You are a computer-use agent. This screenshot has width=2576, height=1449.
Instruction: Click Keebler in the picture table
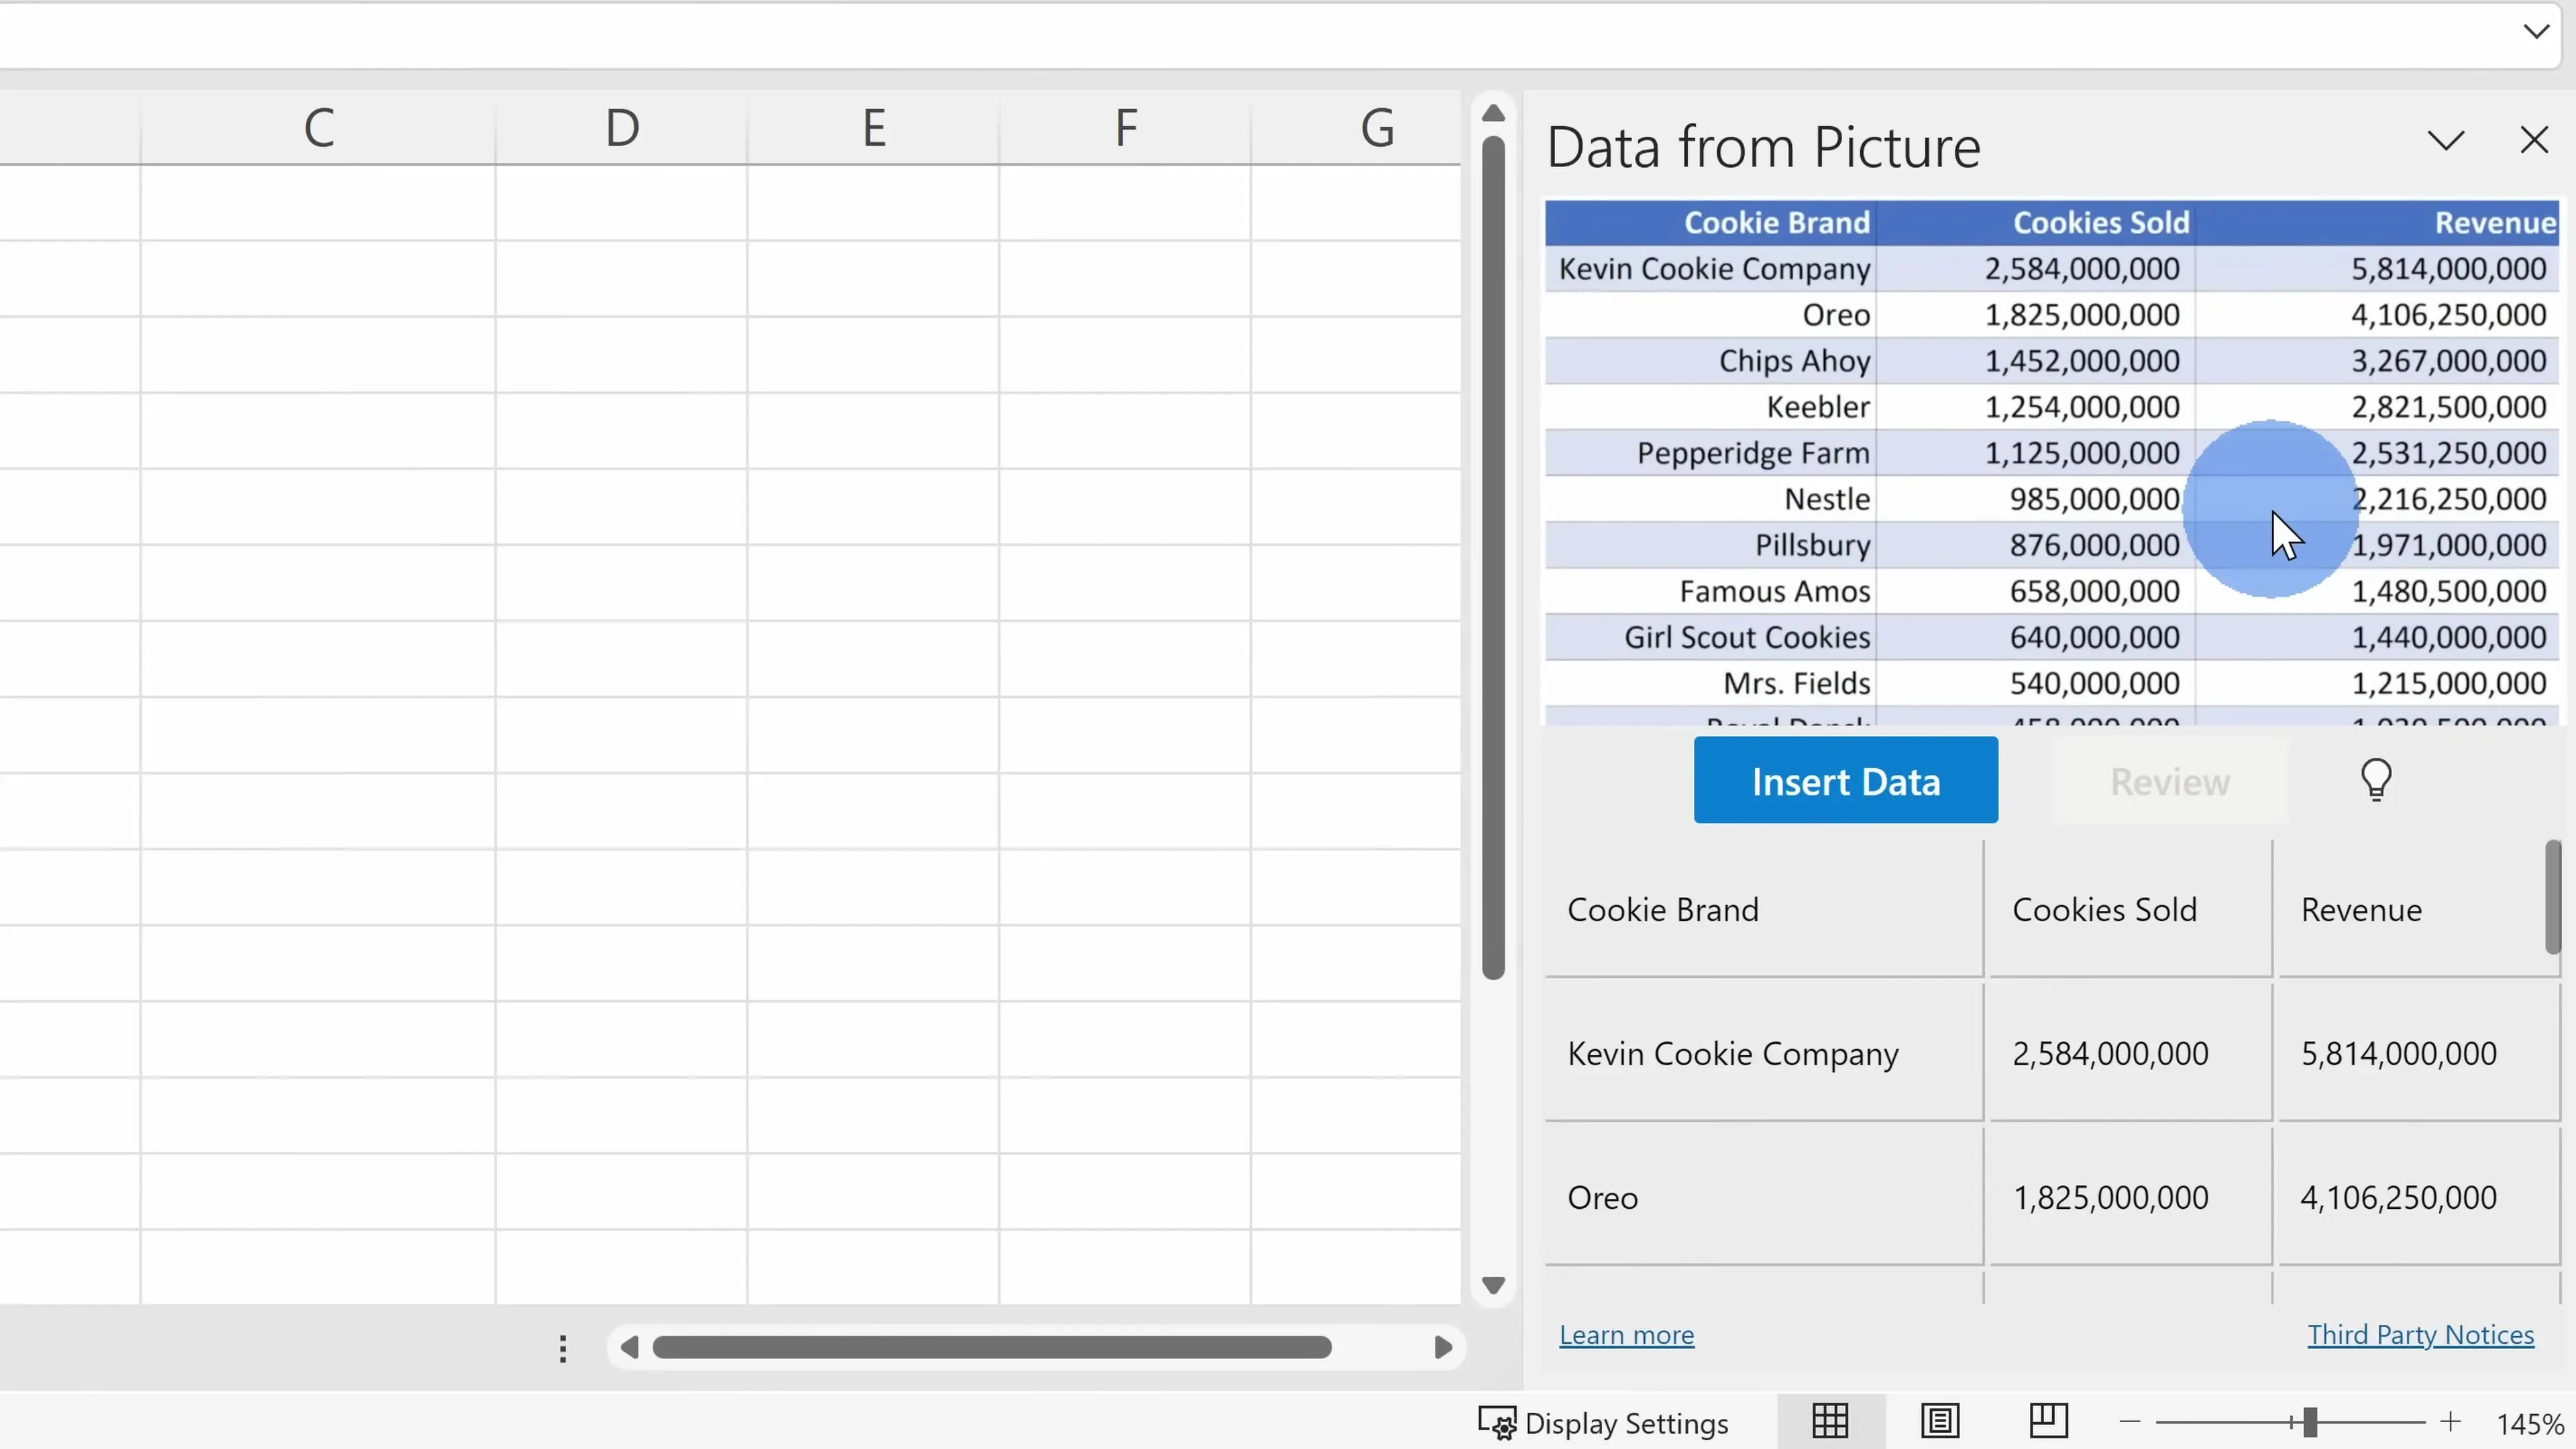[x=1818, y=406]
